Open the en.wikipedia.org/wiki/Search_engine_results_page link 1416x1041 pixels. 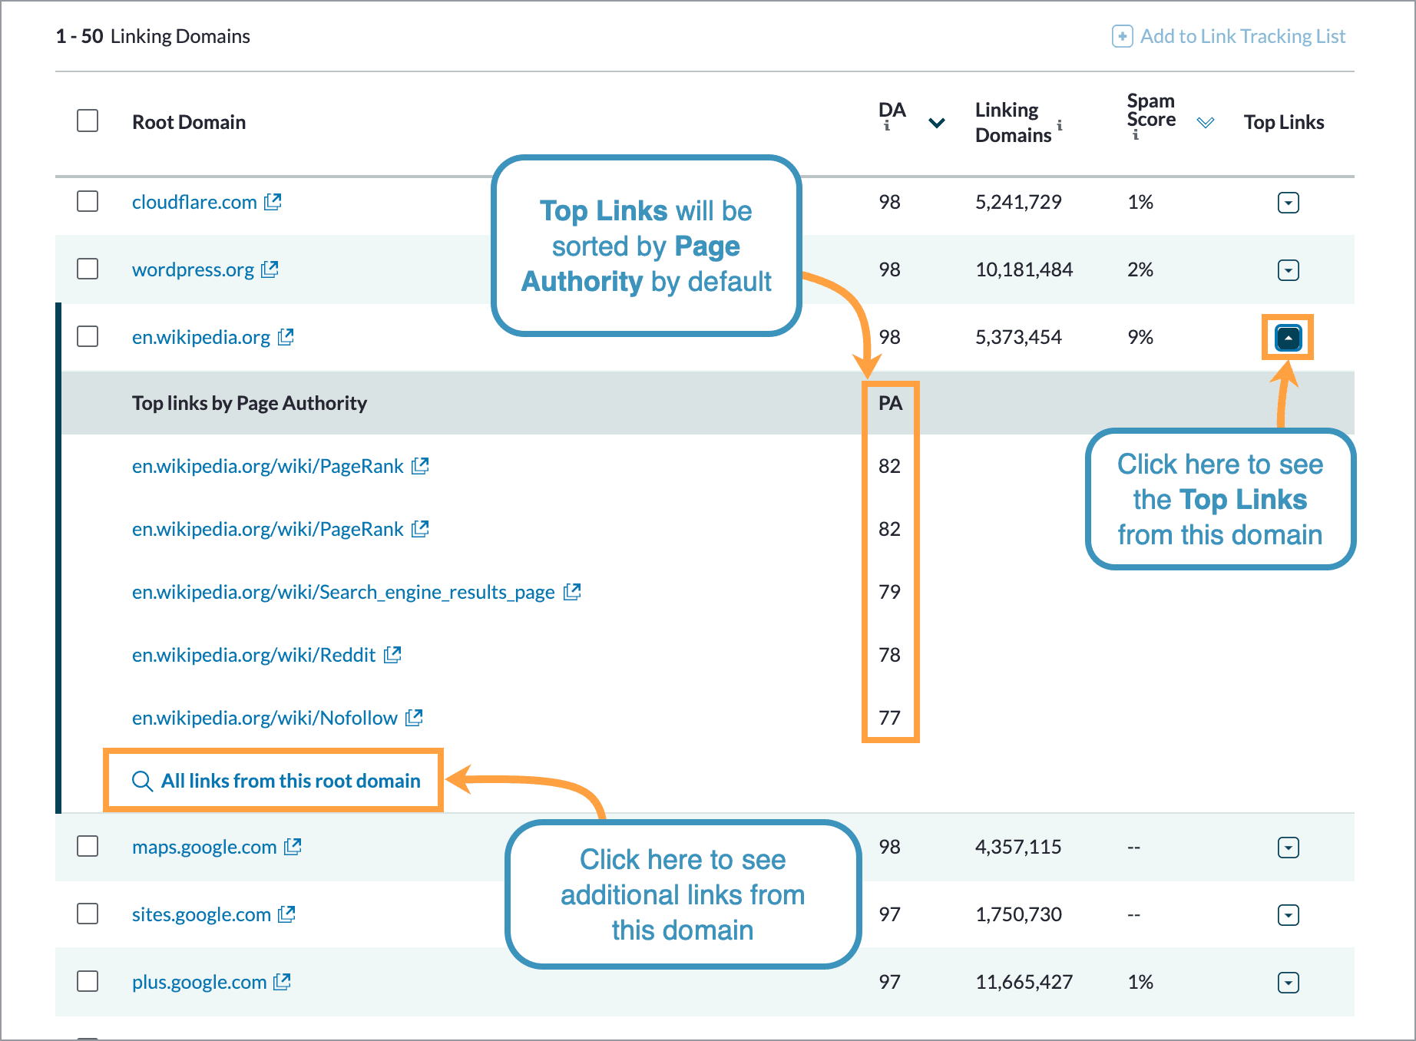coord(342,592)
